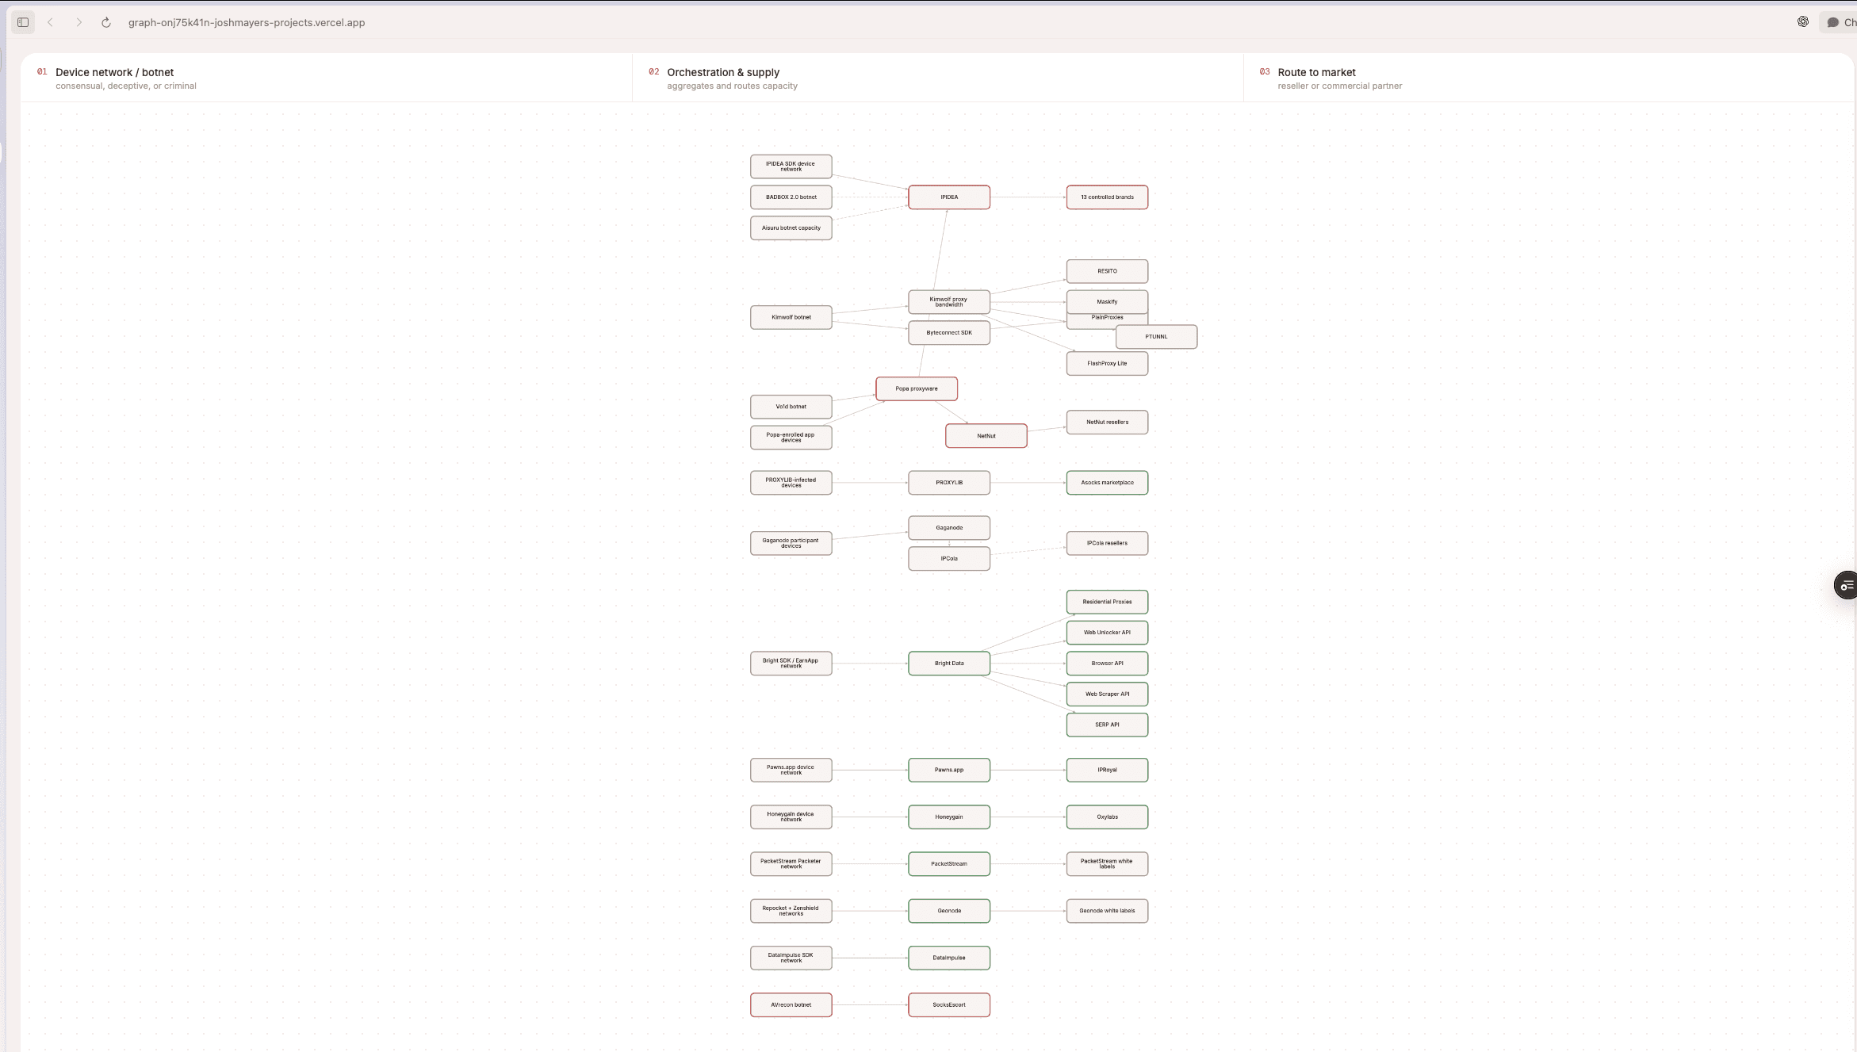This screenshot has width=1857, height=1052.
Task: Click the PTUNNL node
Action: pyautogui.click(x=1156, y=337)
